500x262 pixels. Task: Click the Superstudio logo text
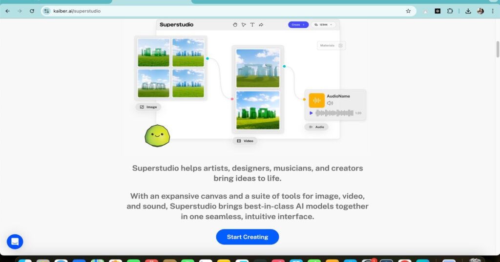point(176,25)
